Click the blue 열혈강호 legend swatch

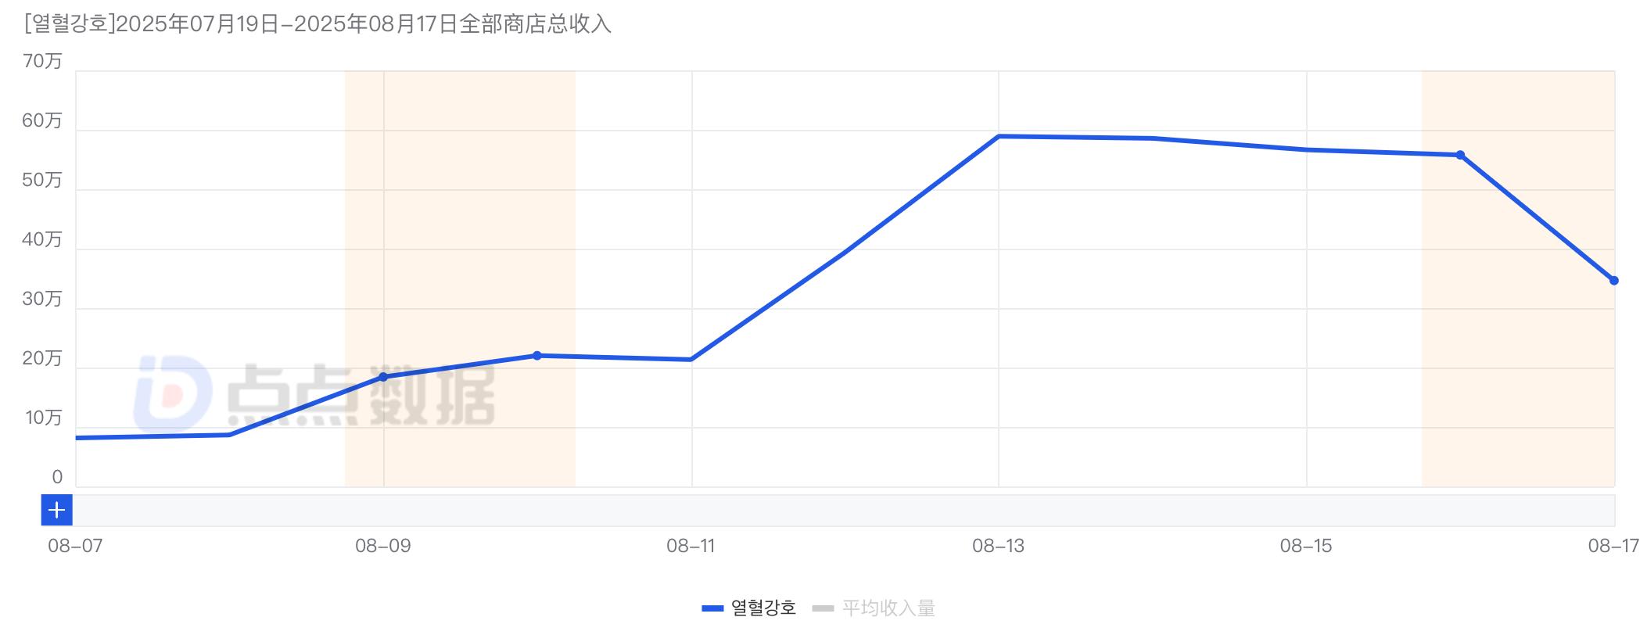coord(712,608)
